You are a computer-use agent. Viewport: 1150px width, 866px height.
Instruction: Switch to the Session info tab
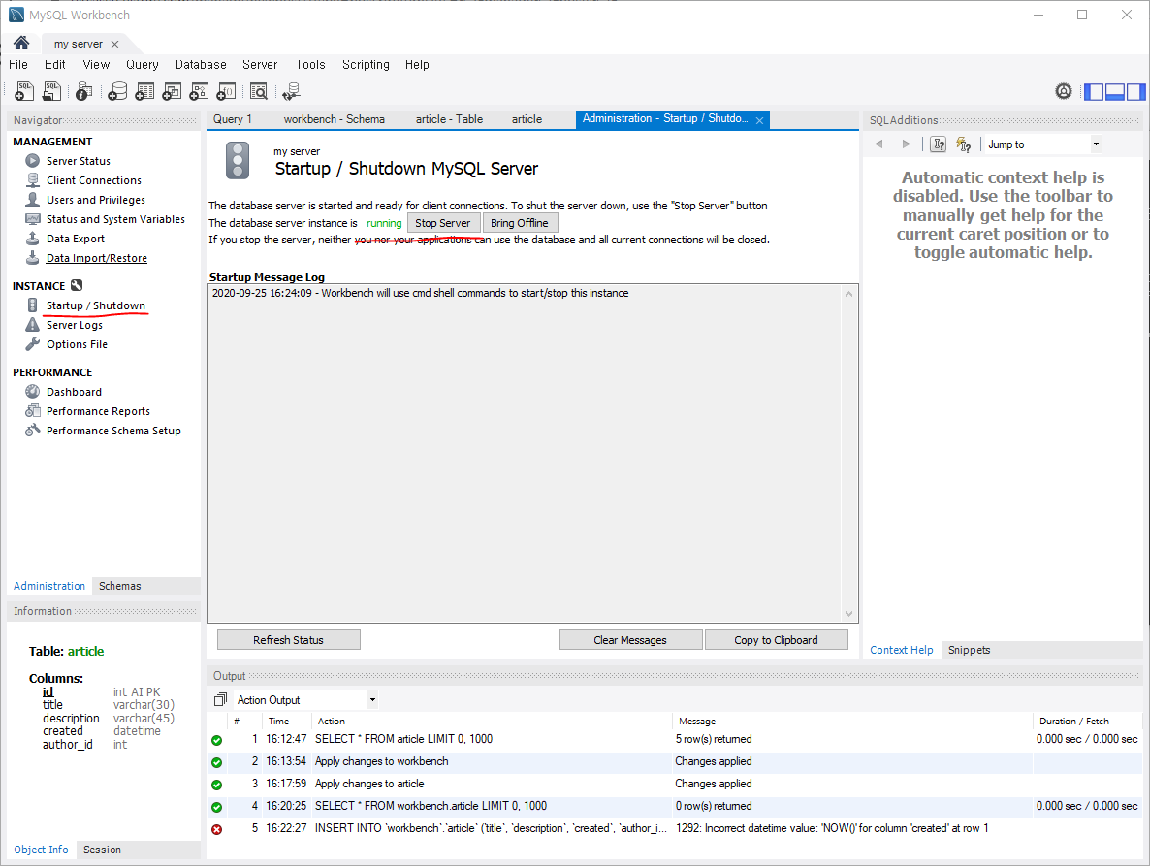pyautogui.click(x=102, y=850)
